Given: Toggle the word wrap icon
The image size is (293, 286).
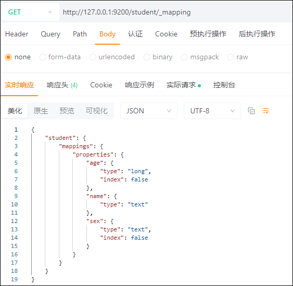Looking at the screenshot, I should [x=266, y=111].
